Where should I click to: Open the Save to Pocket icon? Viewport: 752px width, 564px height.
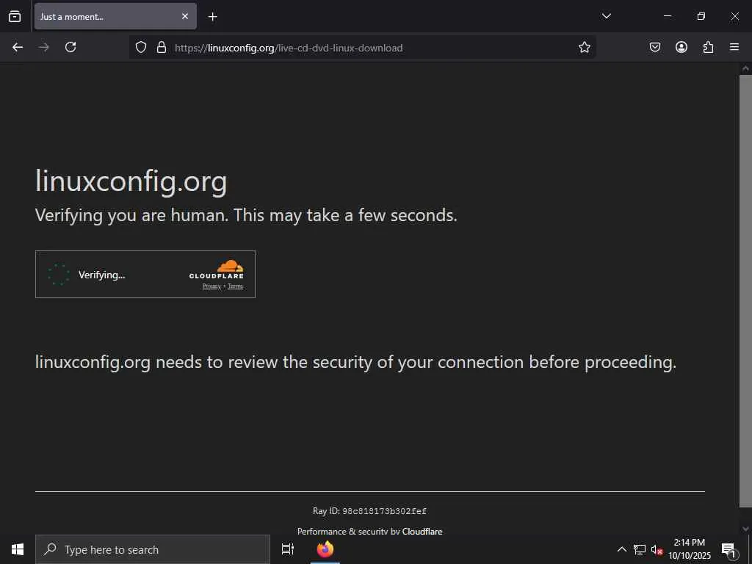[x=655, y=47]
